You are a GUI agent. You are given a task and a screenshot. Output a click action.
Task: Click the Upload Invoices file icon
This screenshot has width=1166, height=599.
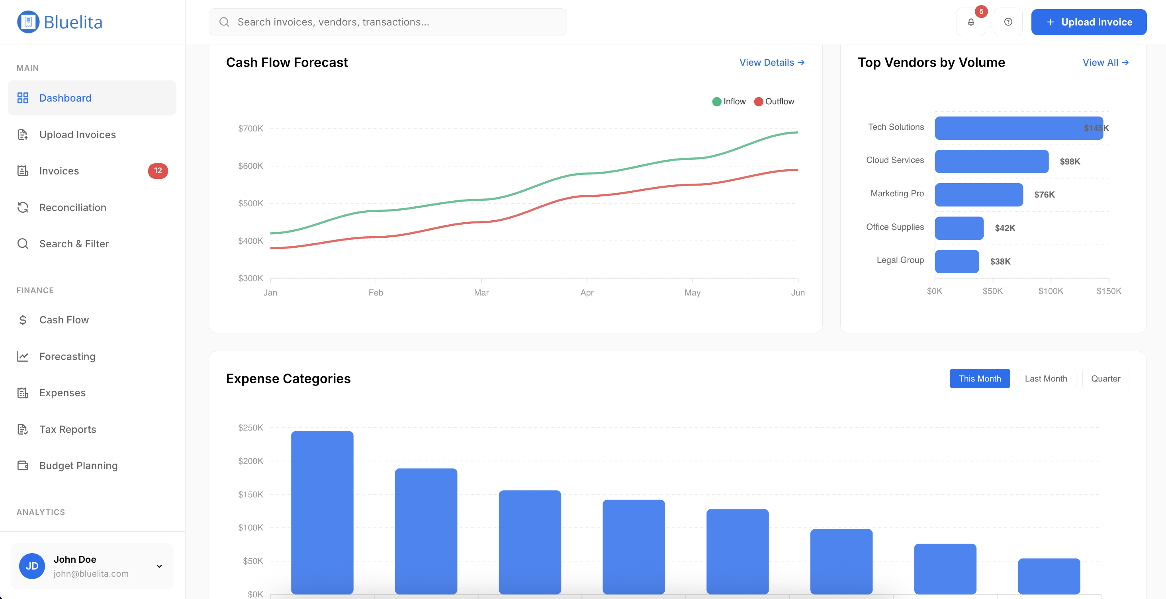23,135
